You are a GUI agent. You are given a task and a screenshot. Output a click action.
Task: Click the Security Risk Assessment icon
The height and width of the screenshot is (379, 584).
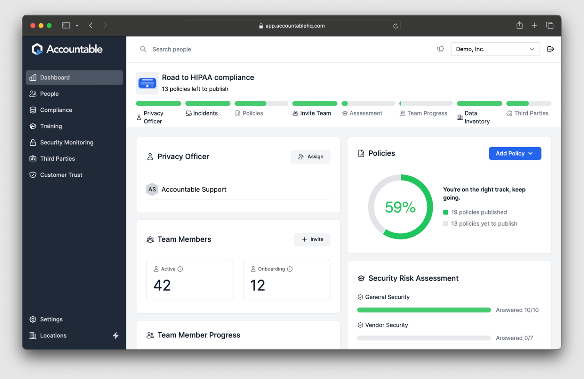(x=361, y=278)
